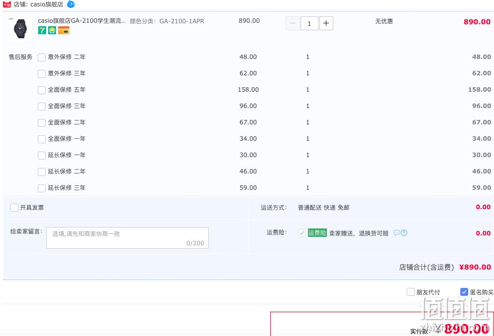This screenshot has width=494, height=336.
Task: Click the quantity input field showing 1
Action: click(309, 23)
